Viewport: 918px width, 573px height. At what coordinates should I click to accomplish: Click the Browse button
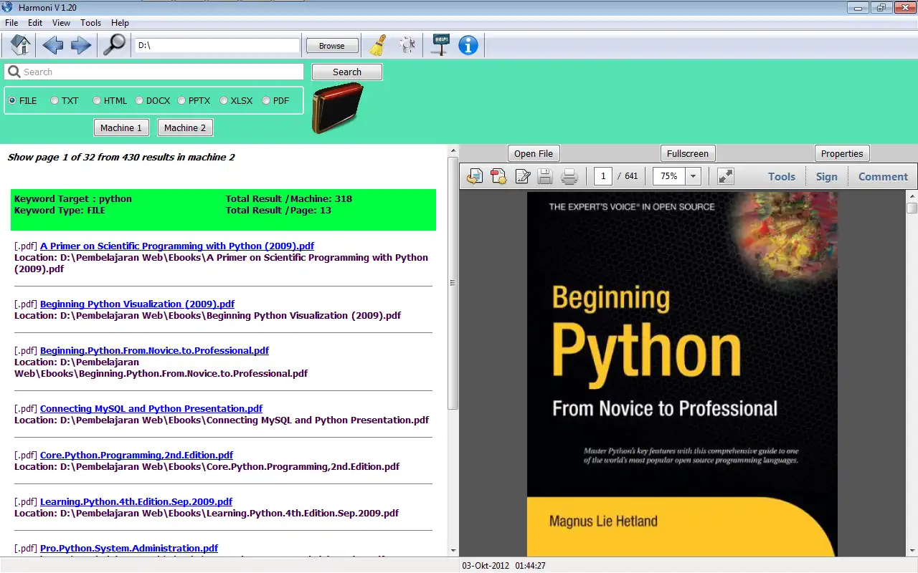tap(331, 46)
